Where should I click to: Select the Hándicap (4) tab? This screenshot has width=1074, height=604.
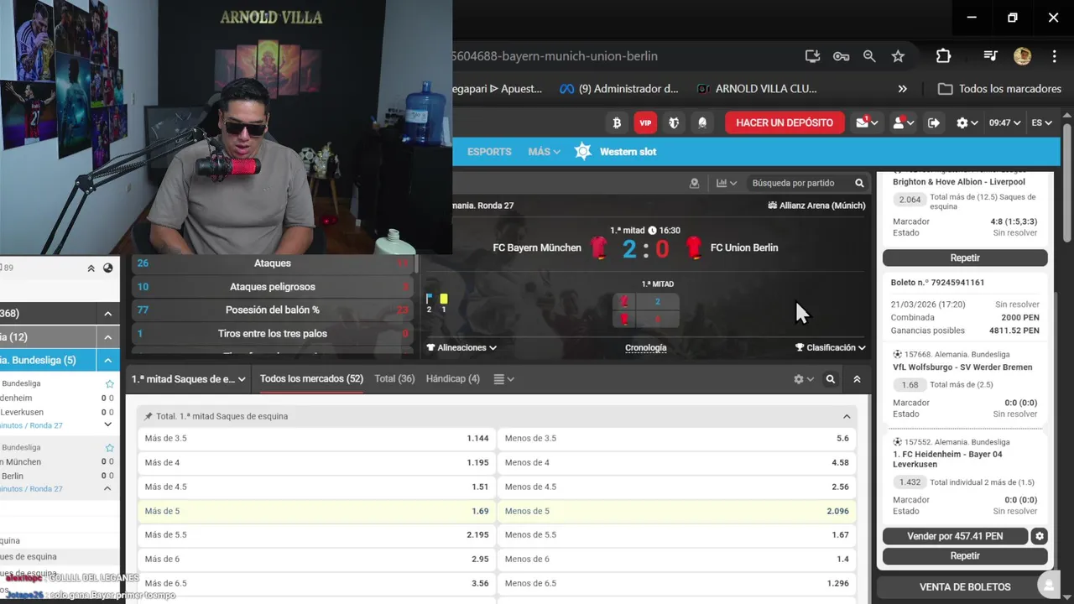point(453,379)
